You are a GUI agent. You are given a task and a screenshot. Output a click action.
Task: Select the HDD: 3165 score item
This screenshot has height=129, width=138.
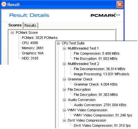[x=30, y=58]
